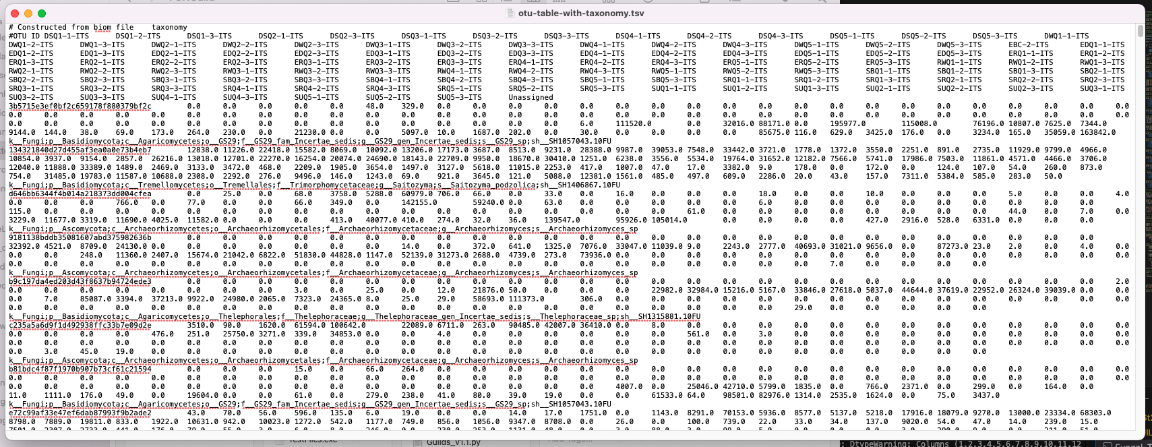Click the 'taxonomy' word in first line
This screenshot has width=1152, height=447.
169,28
